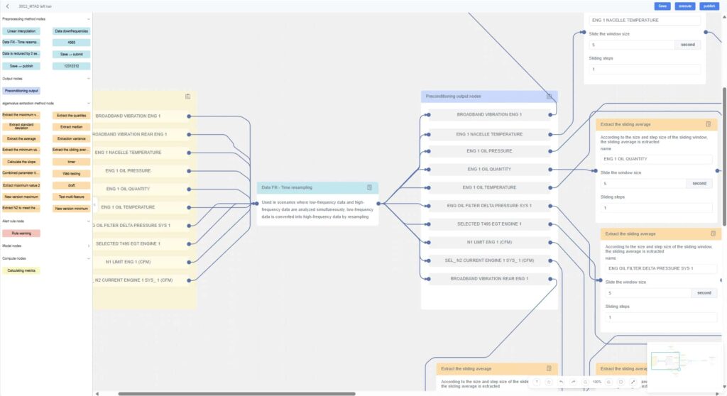The image size is (727, 396).
Task: Zoom out with the magnifier left of 100%
Action: pyautogui.click(x=585, y=382)
